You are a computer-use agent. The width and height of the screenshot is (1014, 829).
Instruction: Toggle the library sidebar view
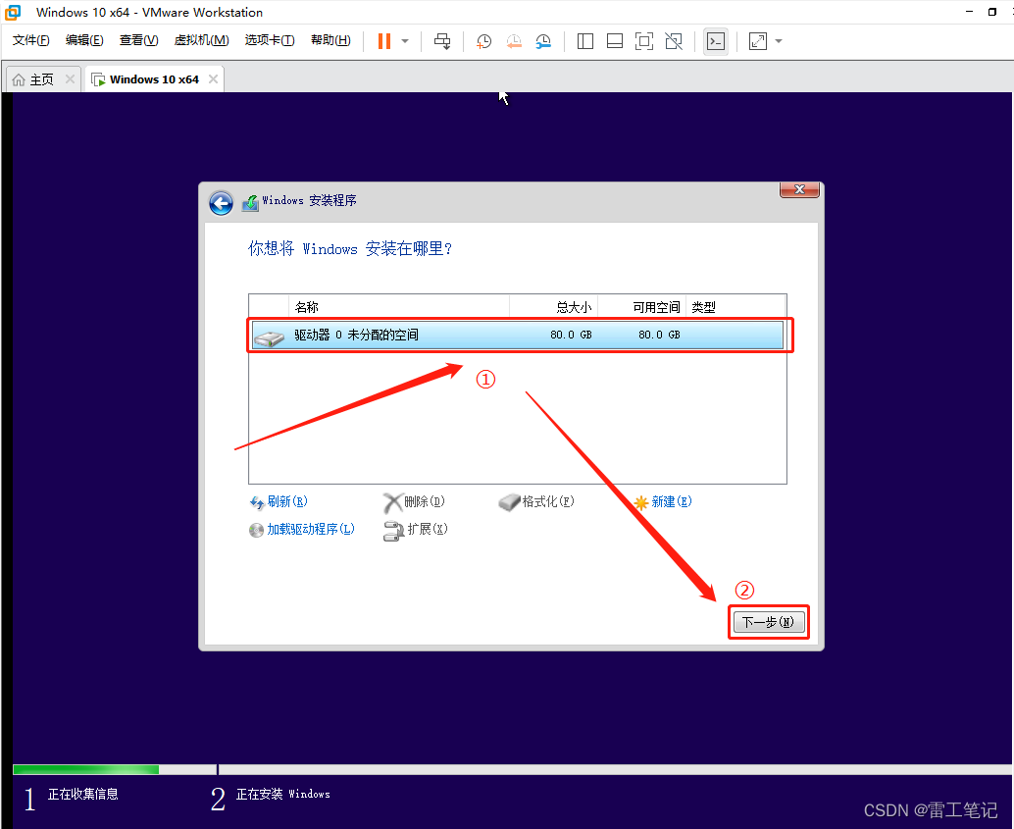(585, 41)
